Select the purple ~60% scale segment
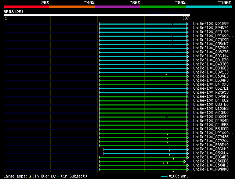235x179 pixels. click(117, 7)
